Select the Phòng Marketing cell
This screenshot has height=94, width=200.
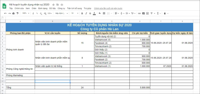pyautogui.click(x=20, y=75)
